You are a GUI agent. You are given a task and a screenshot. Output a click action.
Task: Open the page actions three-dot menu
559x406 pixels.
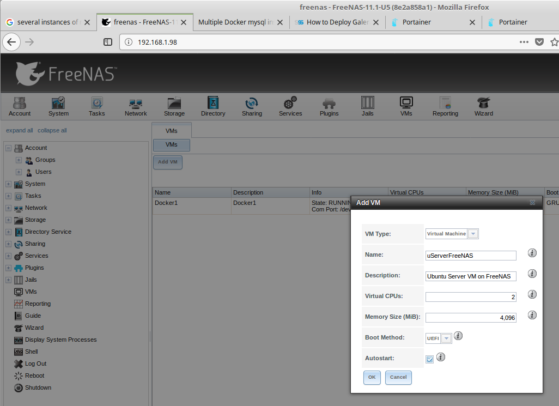tap(524, 42)
